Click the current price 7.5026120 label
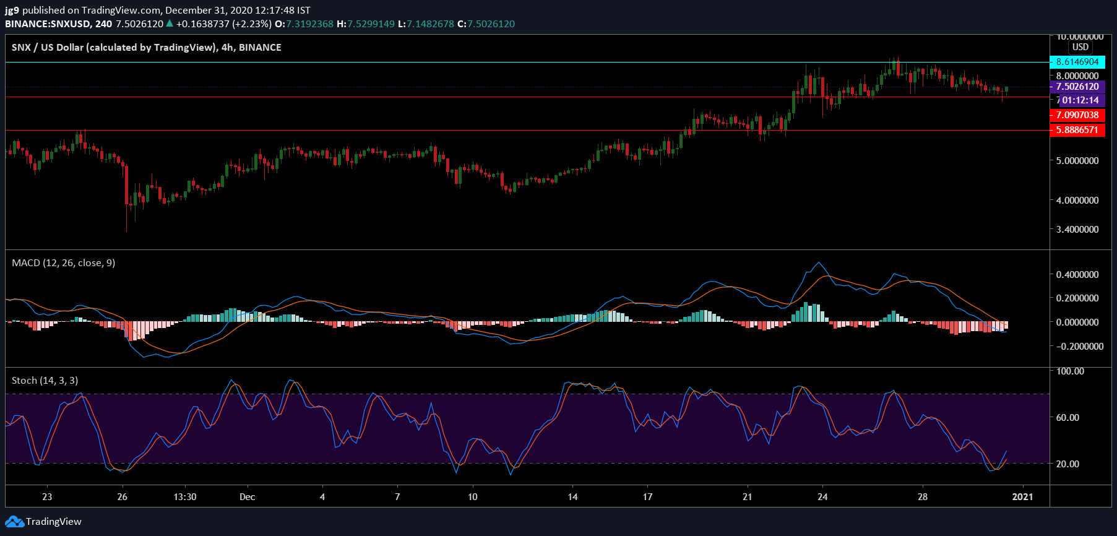Viewport: 1117px width, 536px height. (x=1077, y=87)
